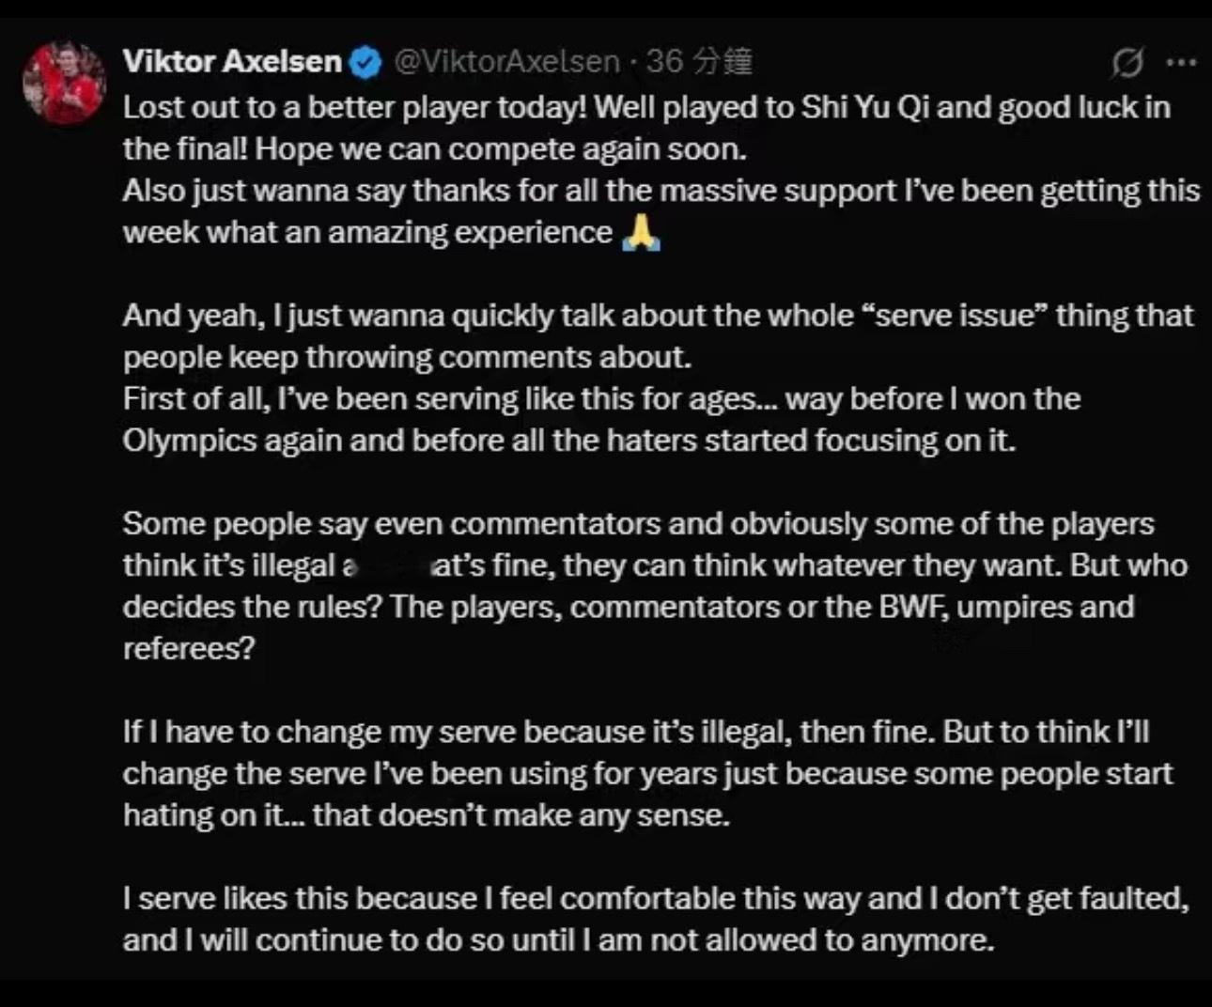The height and width of the screenshot is (1007, 1212).
Task: Click the Grok slashed-circle icon
Action: tap(1127, 63)
